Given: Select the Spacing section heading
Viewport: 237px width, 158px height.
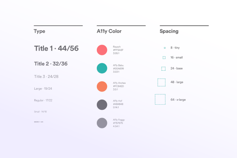Looking at the screenshot, I should [169, 31].
